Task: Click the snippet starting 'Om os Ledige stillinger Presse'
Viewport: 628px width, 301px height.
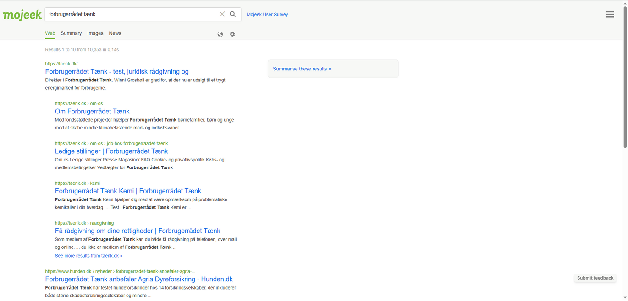Action: click(x=140, y=164)
